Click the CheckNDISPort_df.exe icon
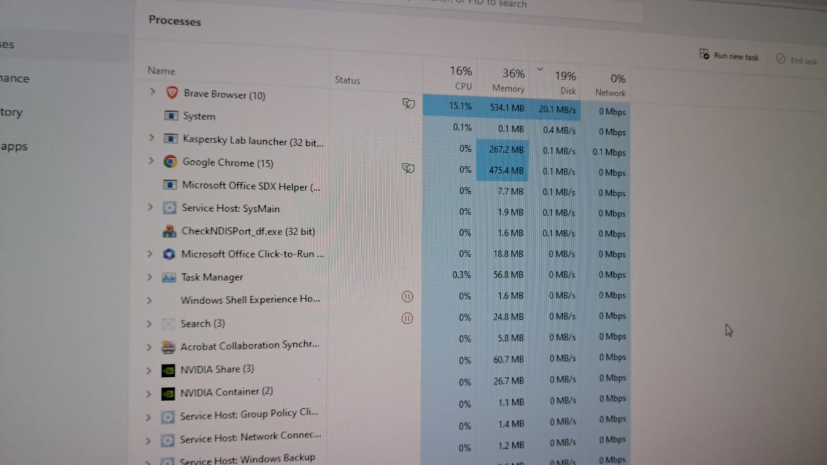The height and width of the screenshot is (465, 827). coord(169,231)
